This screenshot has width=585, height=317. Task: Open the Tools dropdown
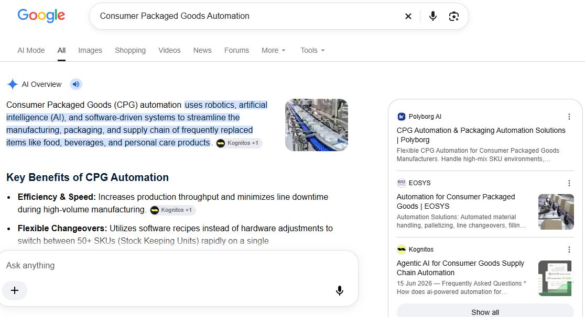[x=312, y=50]
